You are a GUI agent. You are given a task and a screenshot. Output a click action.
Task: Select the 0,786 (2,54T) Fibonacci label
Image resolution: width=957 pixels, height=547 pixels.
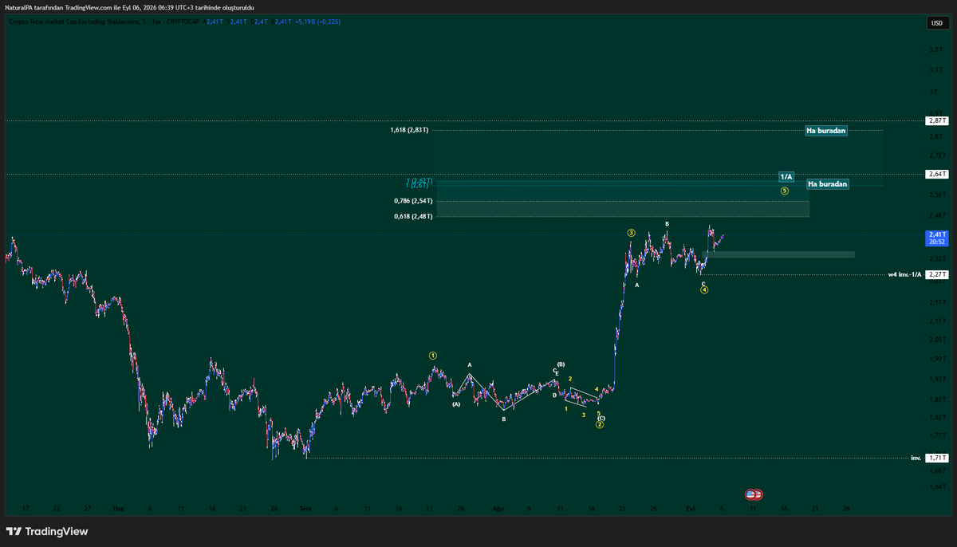point(413,201)
